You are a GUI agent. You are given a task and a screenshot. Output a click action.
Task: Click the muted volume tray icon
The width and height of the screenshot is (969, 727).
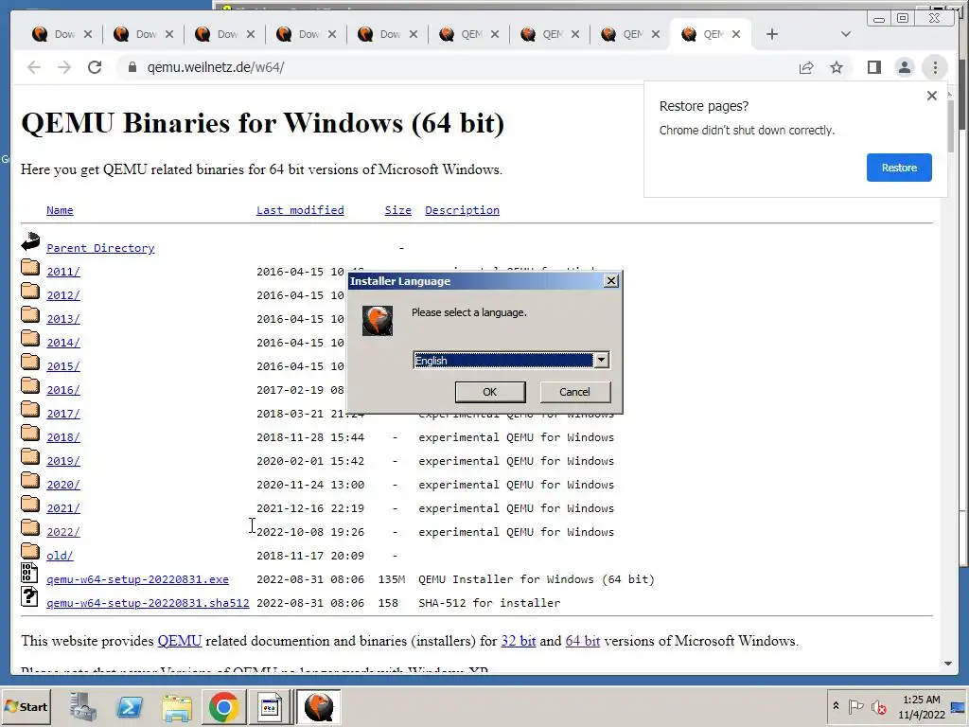[878, 707]
